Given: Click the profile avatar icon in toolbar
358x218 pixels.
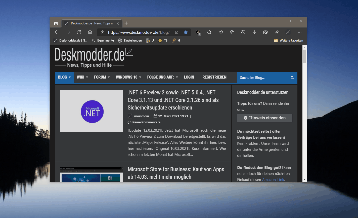Looking at the screenshot, I should [288, 32].
